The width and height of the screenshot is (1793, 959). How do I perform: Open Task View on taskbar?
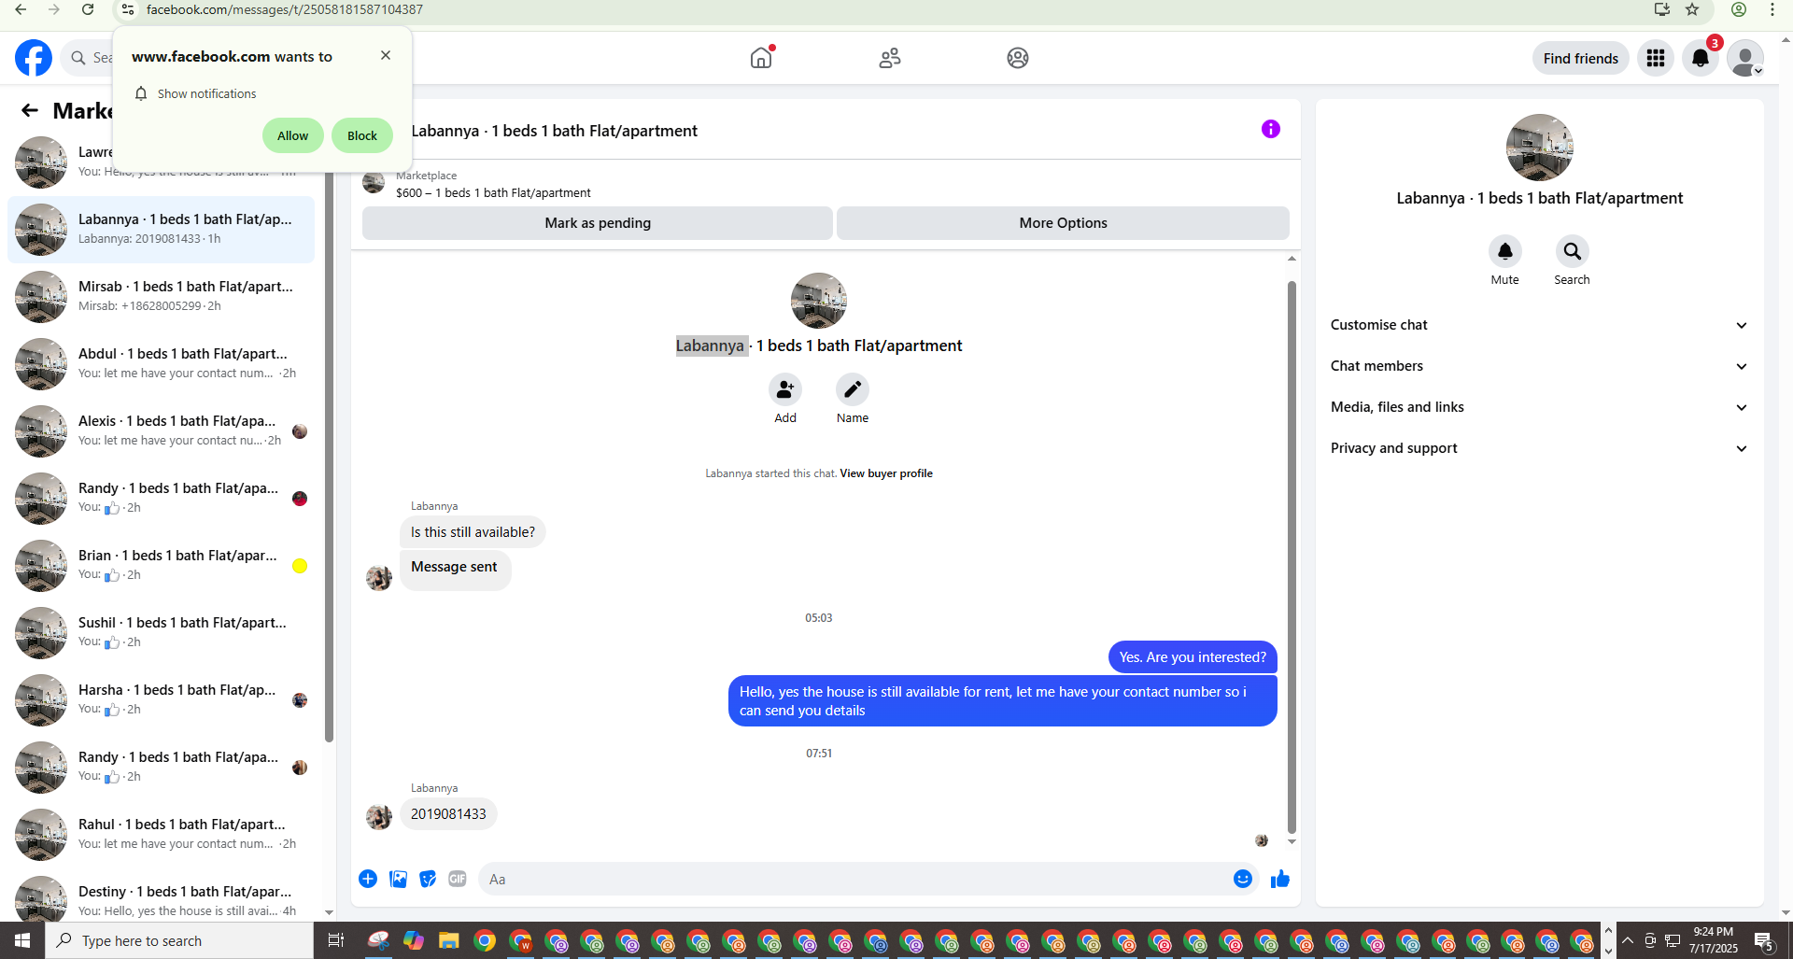click(336, 940)
